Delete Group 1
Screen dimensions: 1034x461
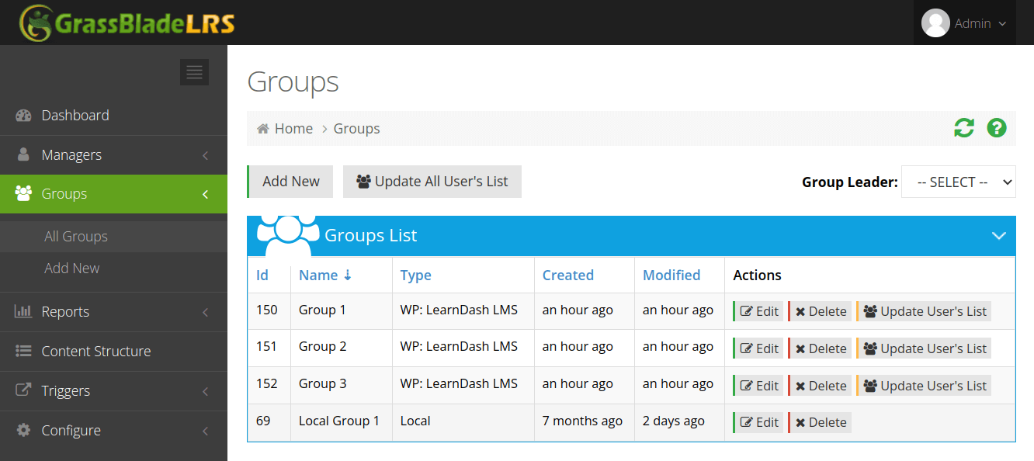click(820, 311)
